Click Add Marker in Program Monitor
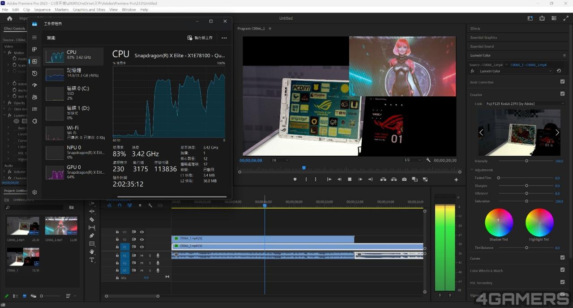This screenshot has width=573, height=308. tap(295, 180)
